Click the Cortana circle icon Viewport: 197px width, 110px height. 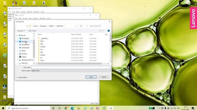point(53,108)
